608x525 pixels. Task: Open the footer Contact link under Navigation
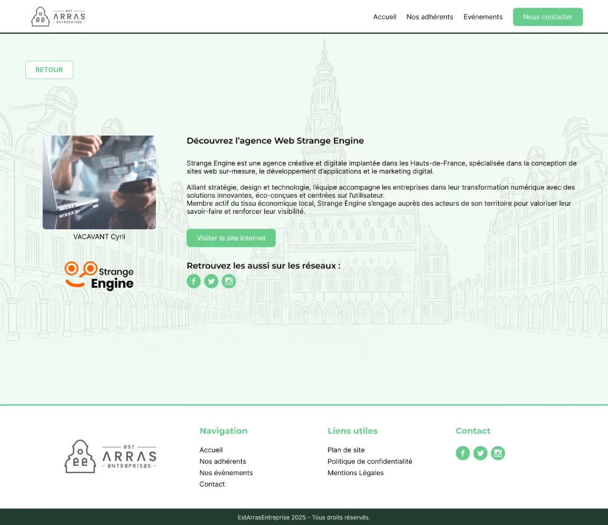212,484
